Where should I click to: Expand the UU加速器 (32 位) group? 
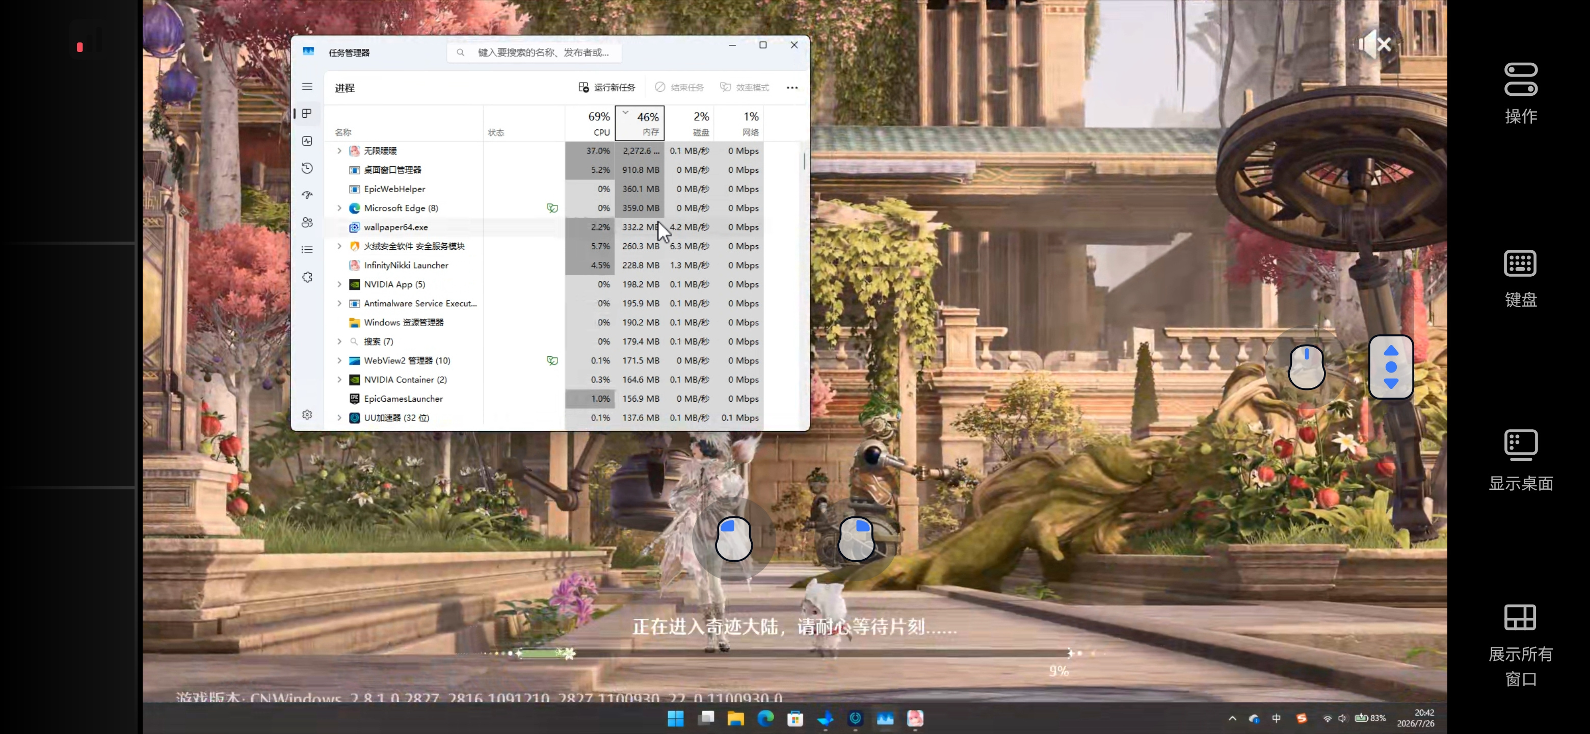tap(339, 418)
